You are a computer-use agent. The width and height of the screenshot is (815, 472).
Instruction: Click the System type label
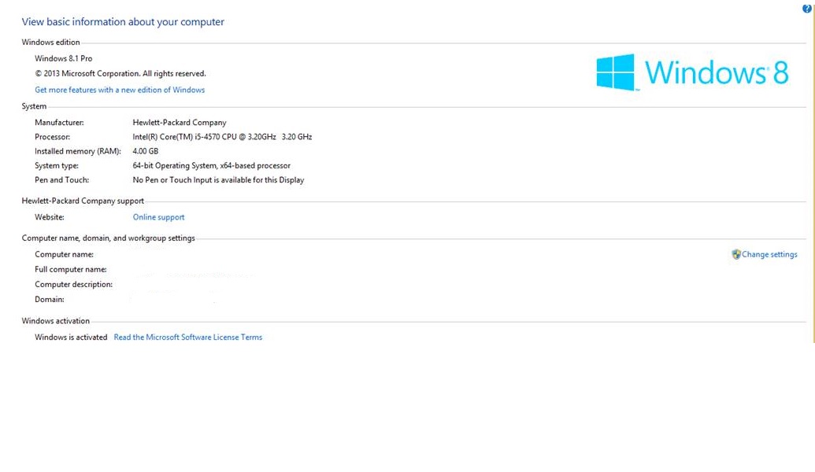coord(57,166)
